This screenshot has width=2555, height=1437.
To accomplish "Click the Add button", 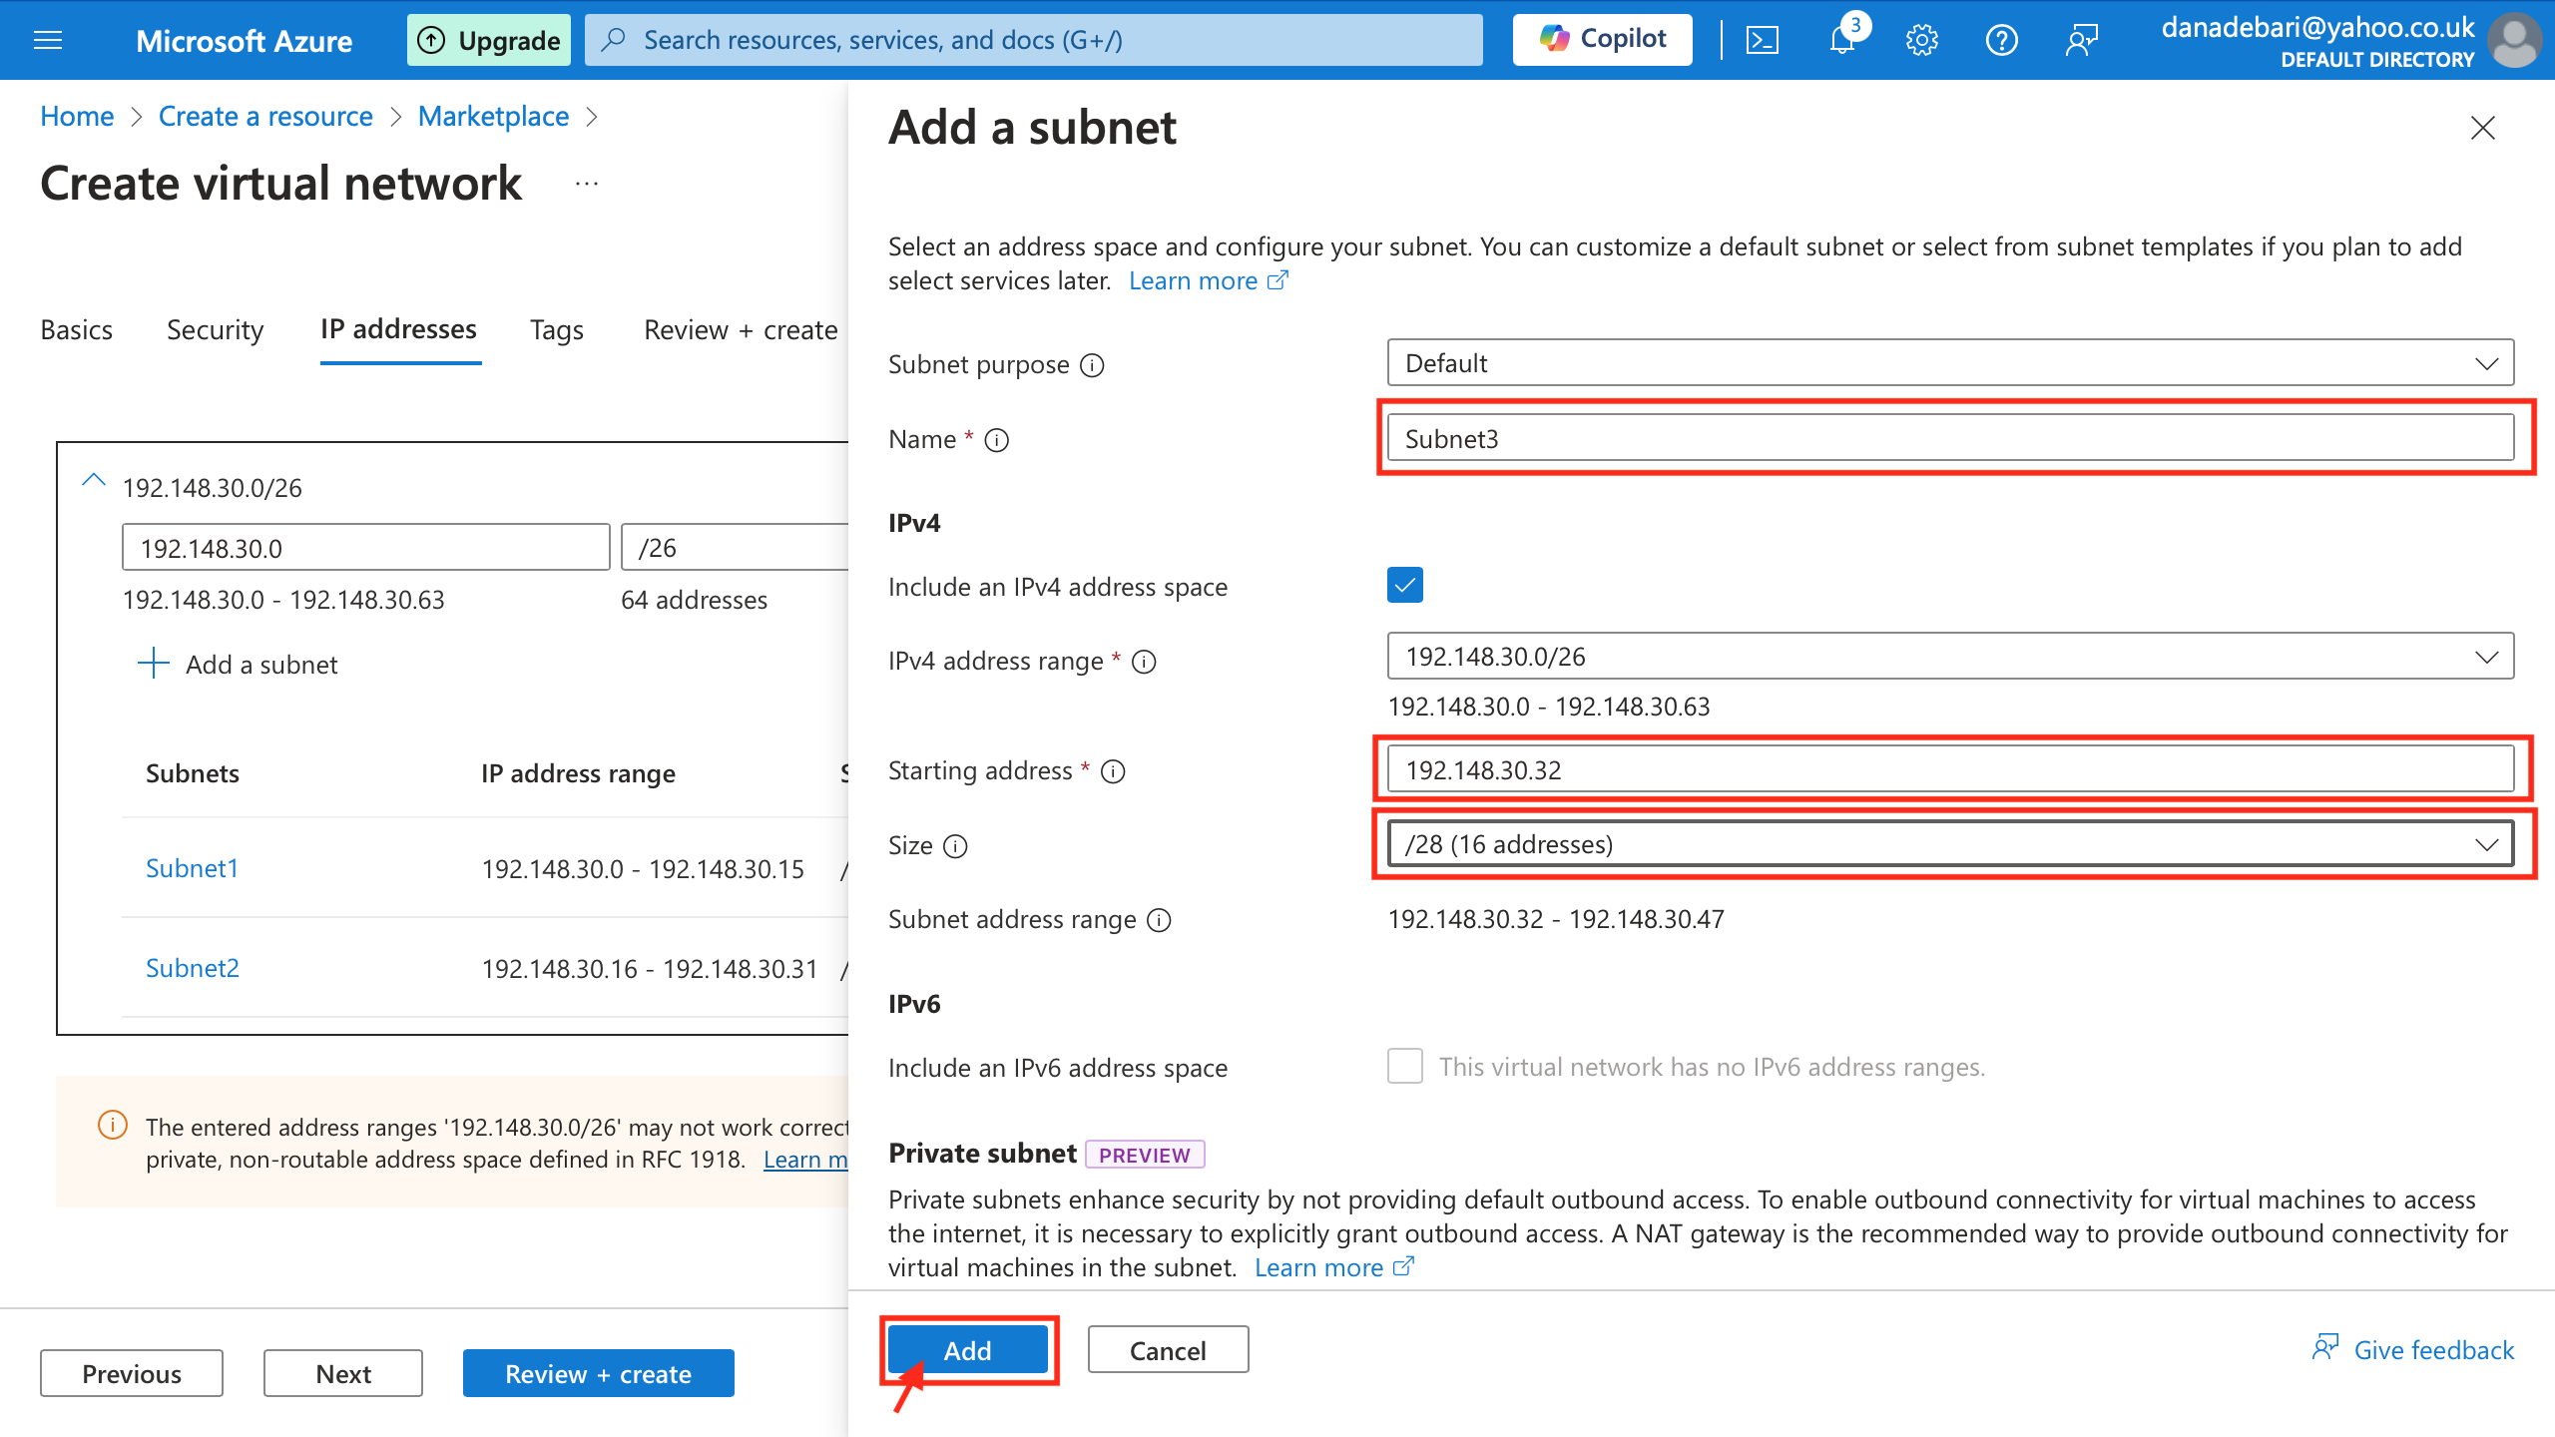I will pos(967,1350).
